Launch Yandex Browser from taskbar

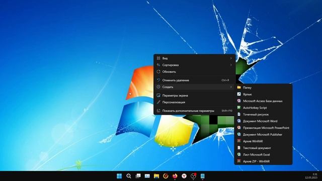(184, 176)
